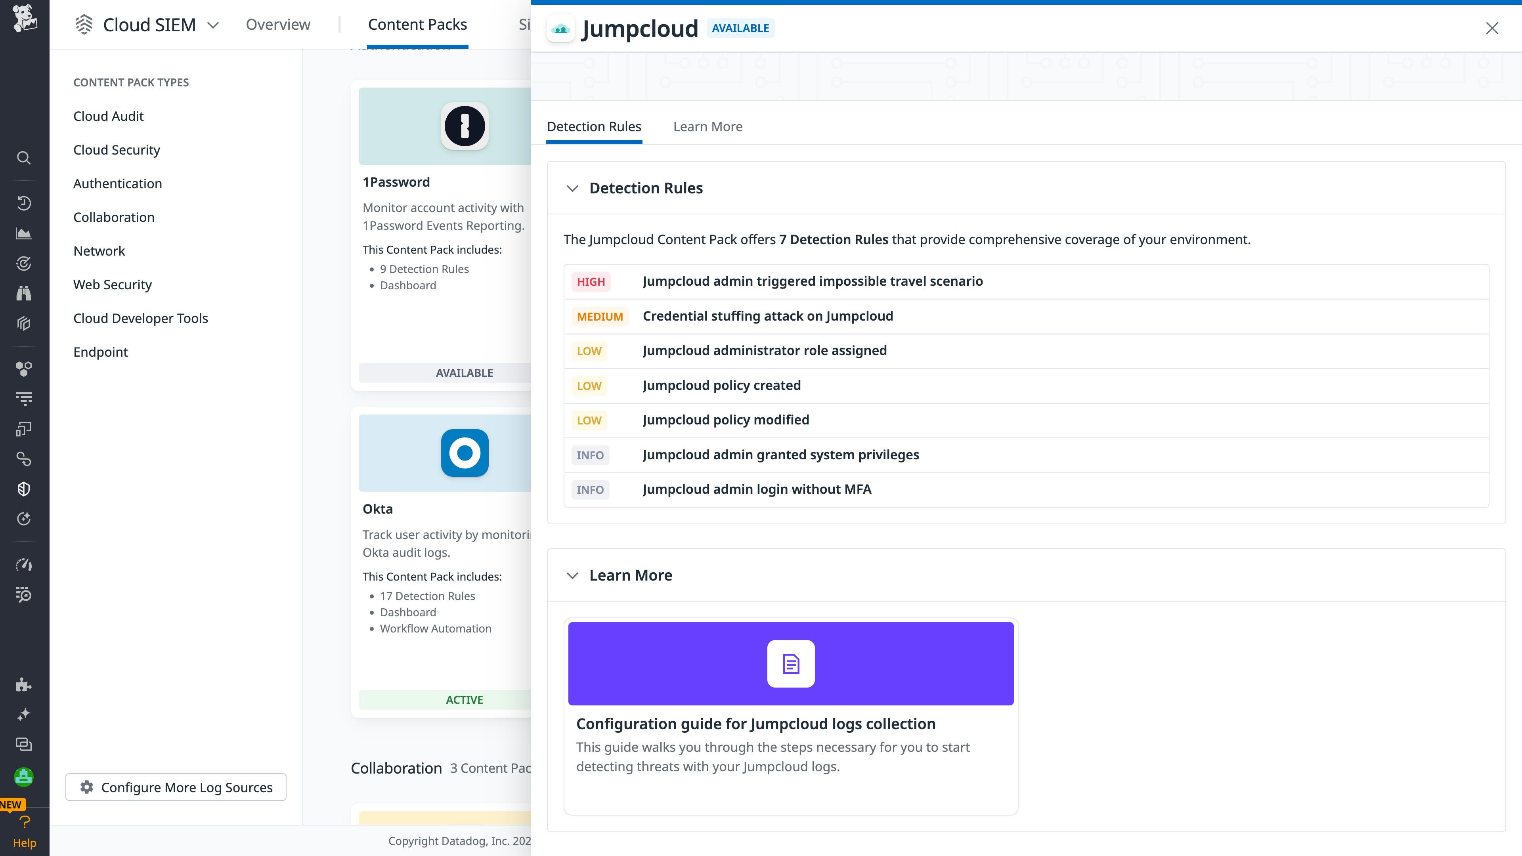Open Logs via the filter-lines sidebar icon
This screenshot has height=856, width=1522.
click(24, 398)
